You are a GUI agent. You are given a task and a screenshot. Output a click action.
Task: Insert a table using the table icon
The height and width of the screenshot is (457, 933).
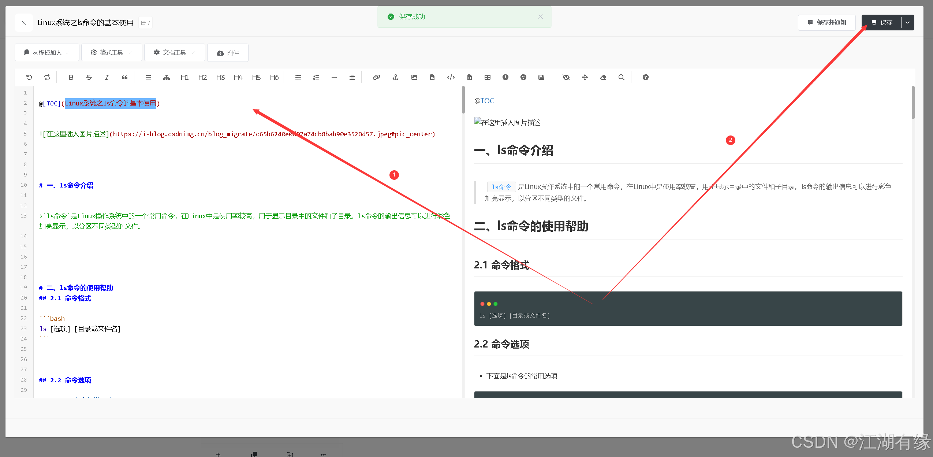tap(487, 77)
